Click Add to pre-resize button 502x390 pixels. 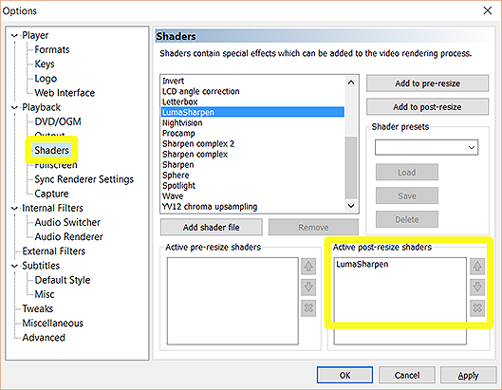427,84
